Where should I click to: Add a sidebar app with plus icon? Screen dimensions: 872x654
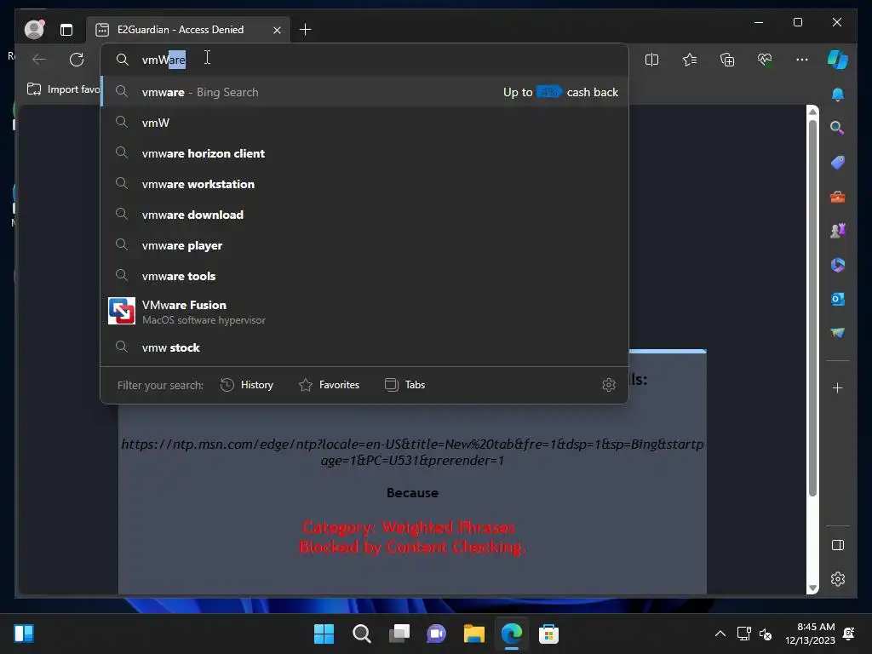838,388
